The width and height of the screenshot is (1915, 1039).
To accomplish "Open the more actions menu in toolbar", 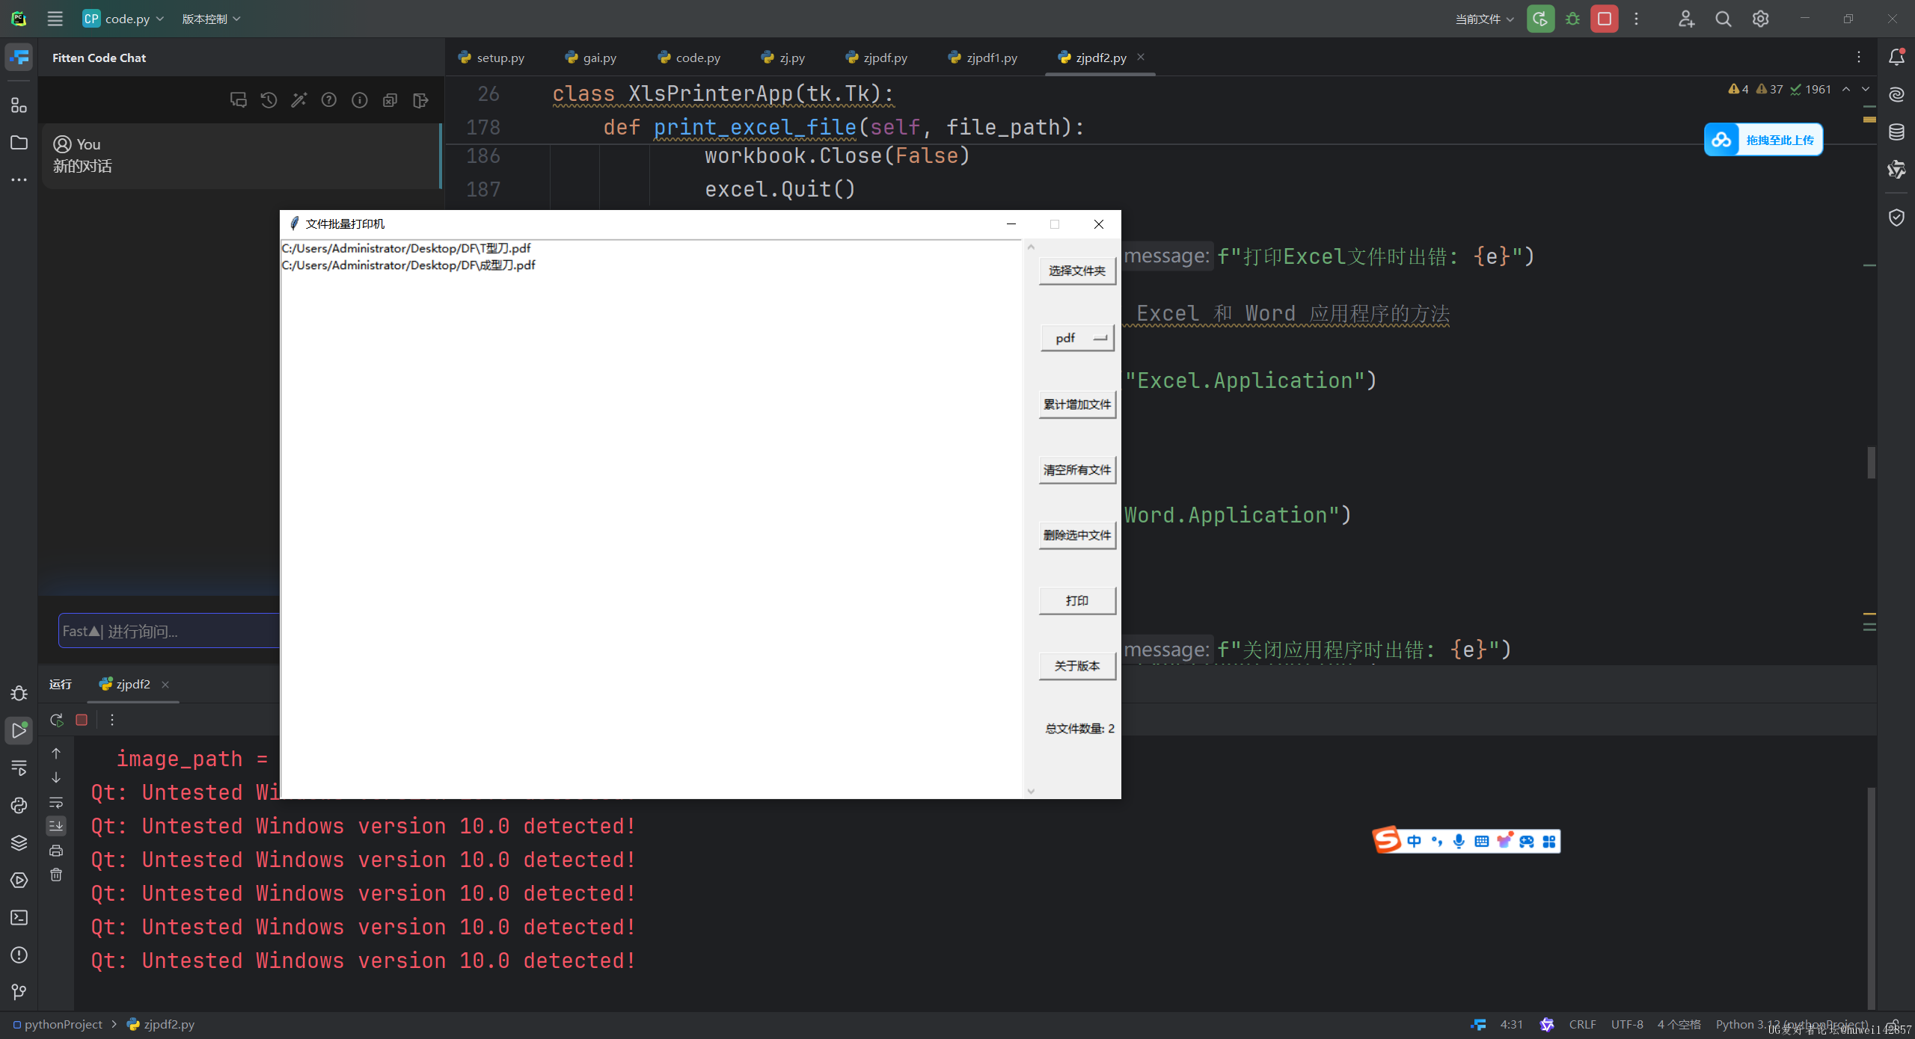I will (x=1637, y=19).
